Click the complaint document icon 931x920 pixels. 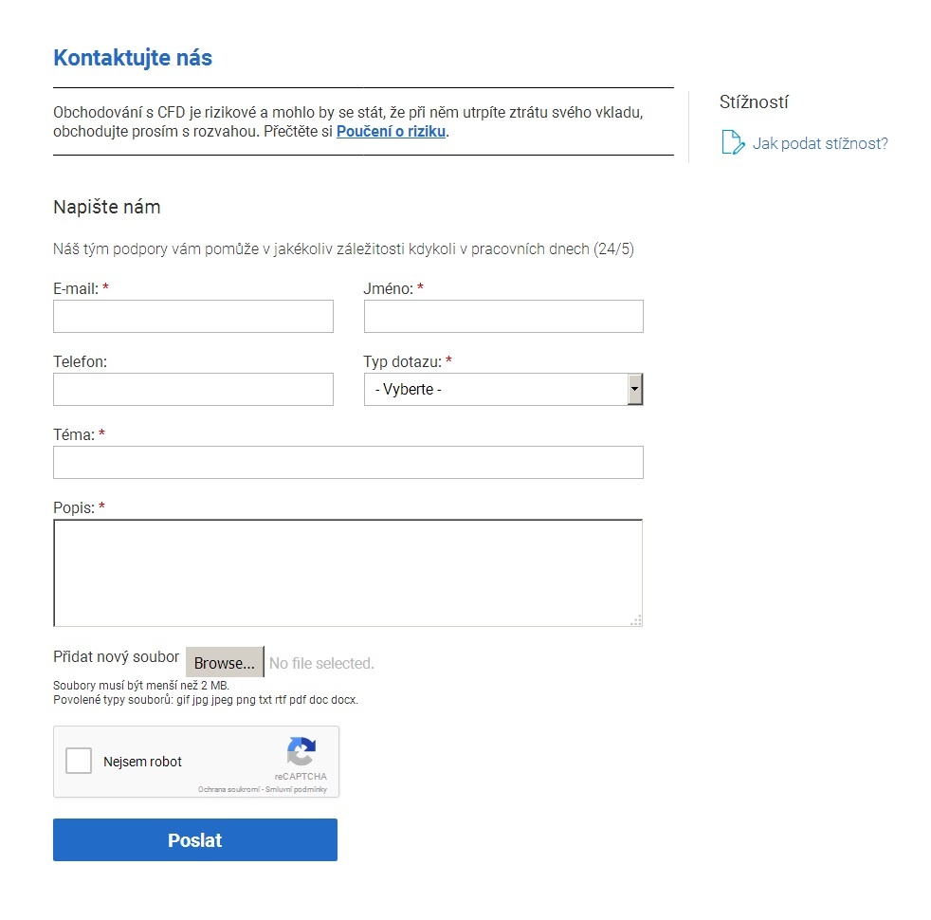click(732, 143)
